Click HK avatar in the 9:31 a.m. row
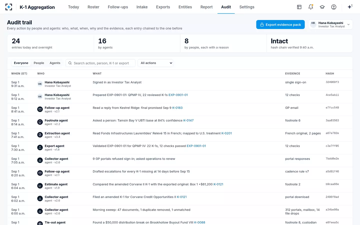Viewport: 360px width, 225px height. (x=40, y=84)
